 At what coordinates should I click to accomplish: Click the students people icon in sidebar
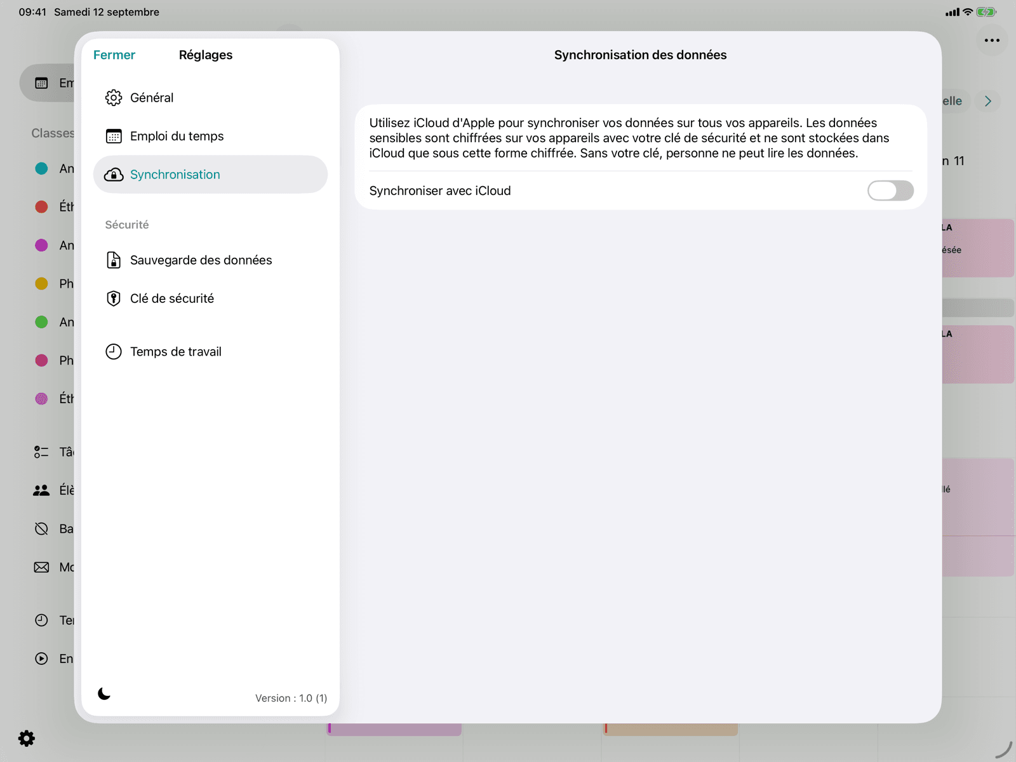(41, 490)
